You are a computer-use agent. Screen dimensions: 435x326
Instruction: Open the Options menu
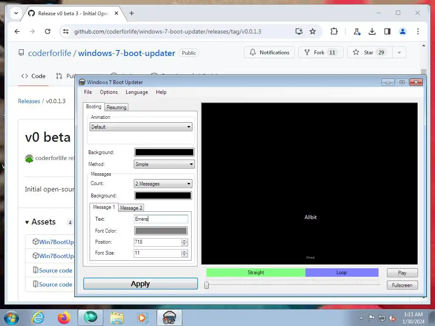click(109, 92)
